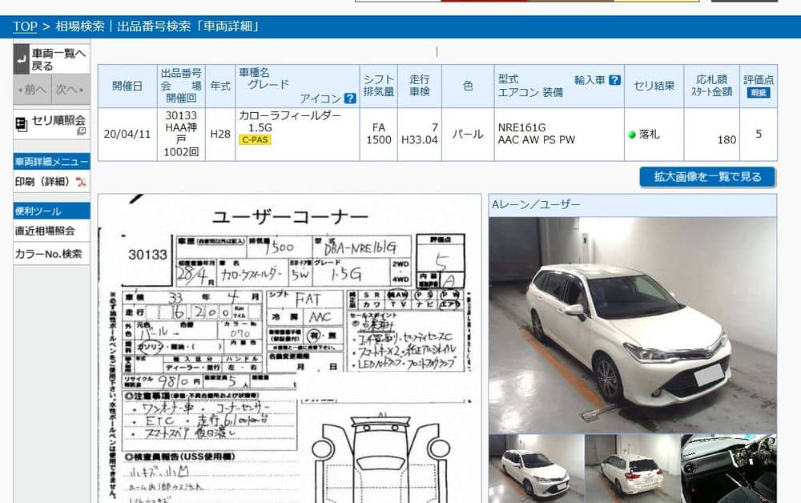Click the PDF icon next to 印刷（詳細）

[x=81, y=182]
